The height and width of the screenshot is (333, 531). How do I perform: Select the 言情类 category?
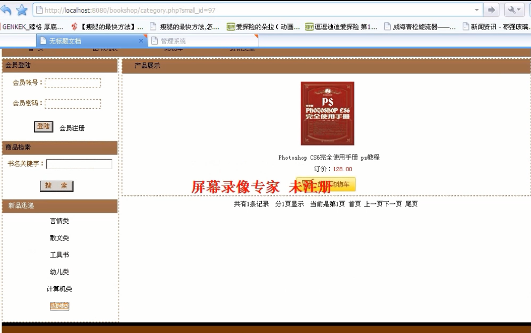[x=59, y=221]
